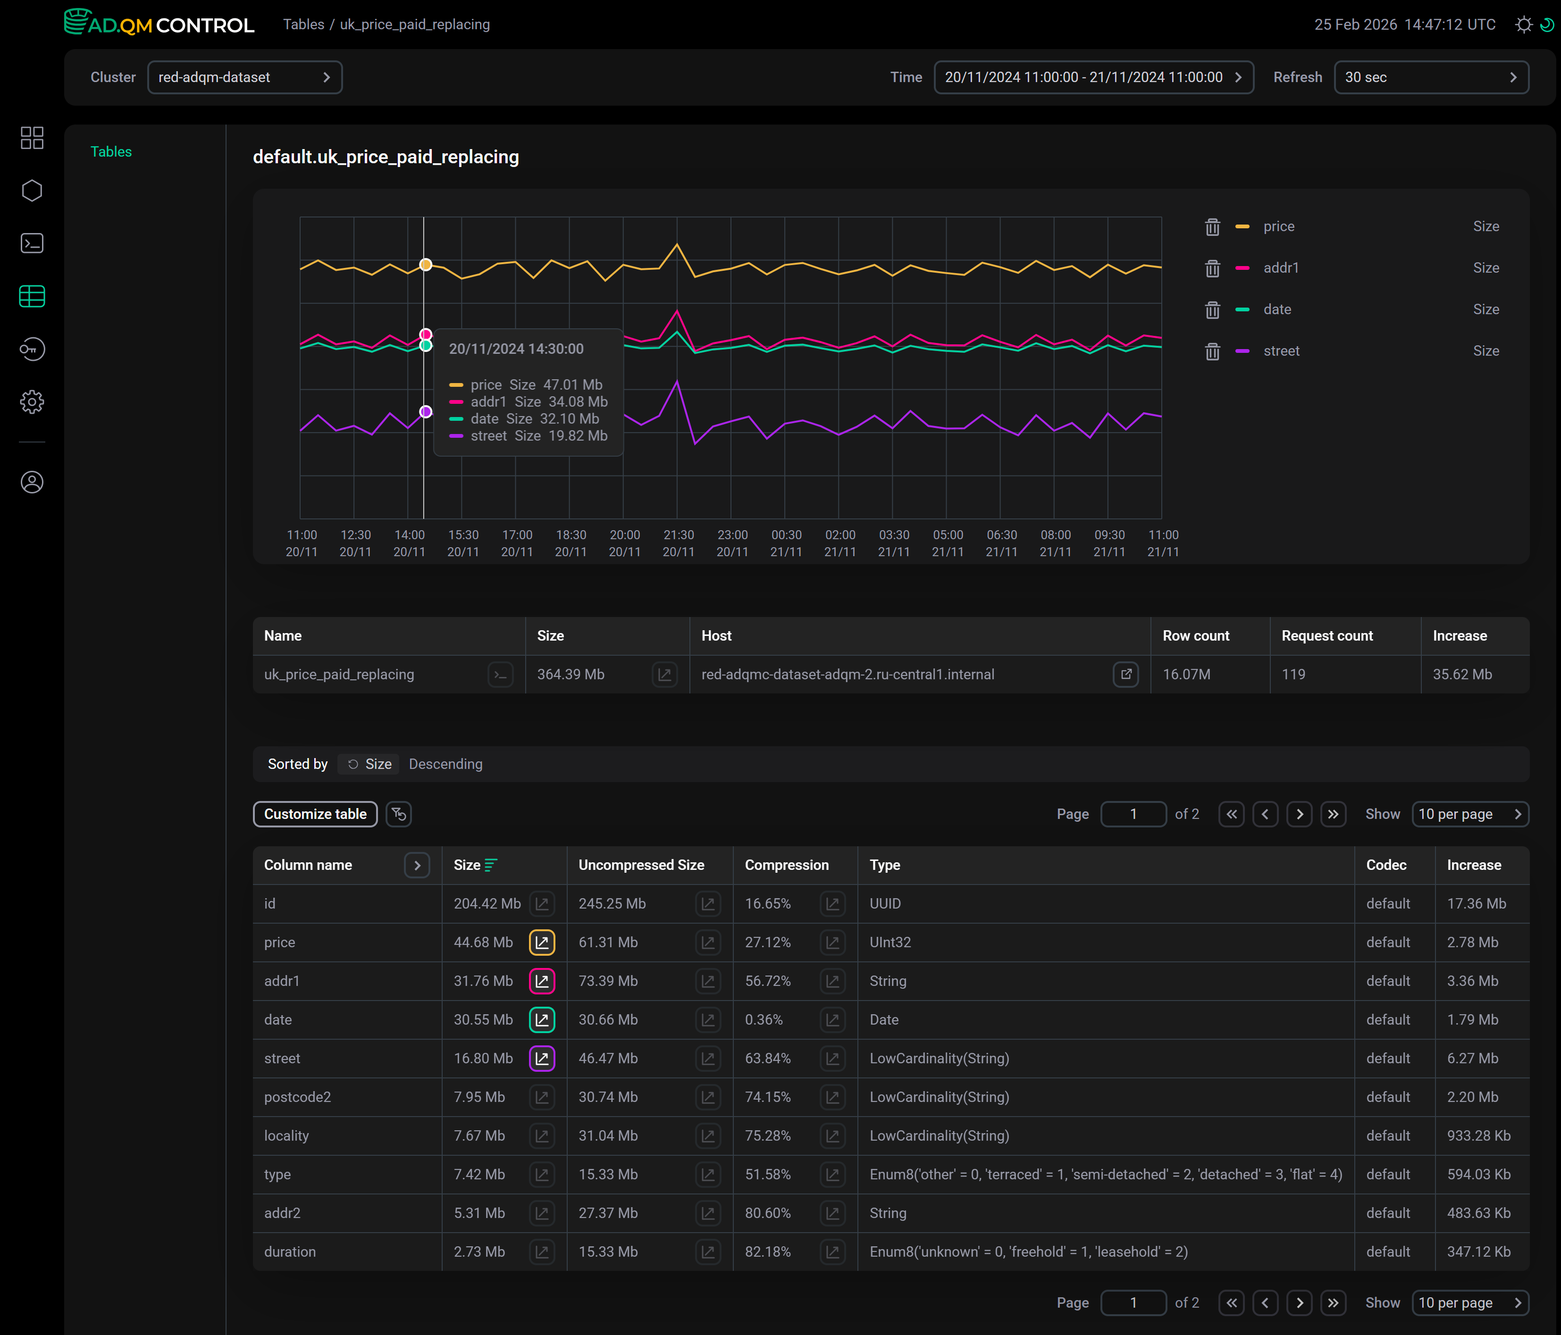Open the user profile sidebar icon

pos(32,482)
